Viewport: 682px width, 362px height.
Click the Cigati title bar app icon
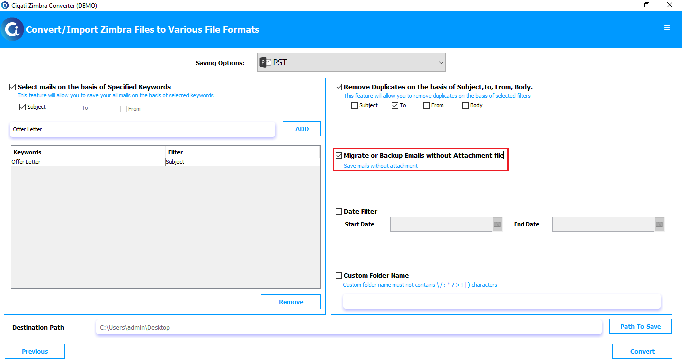(5, 5)
